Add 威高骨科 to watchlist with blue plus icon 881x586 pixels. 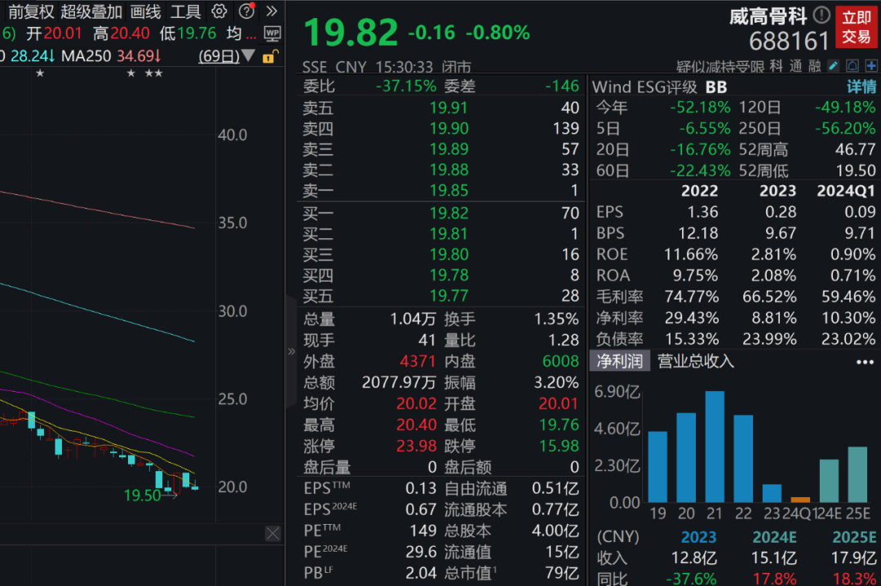tap(870, 67)
